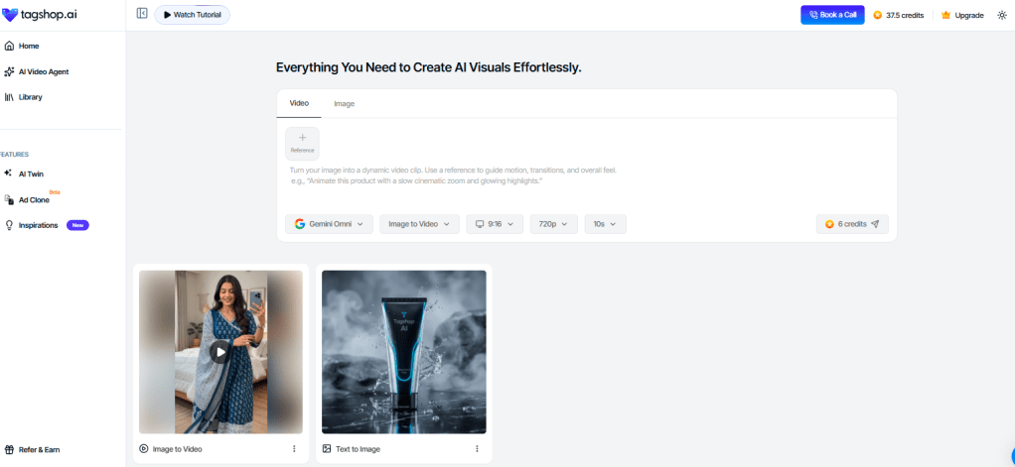
Task: Click the Watch Tutorial button
Action: pyautogui.click(x=193, y=14)
